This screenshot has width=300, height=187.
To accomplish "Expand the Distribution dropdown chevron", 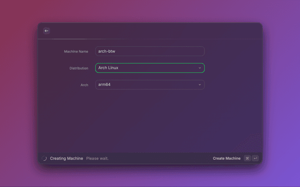I will [x=200, y=68].
